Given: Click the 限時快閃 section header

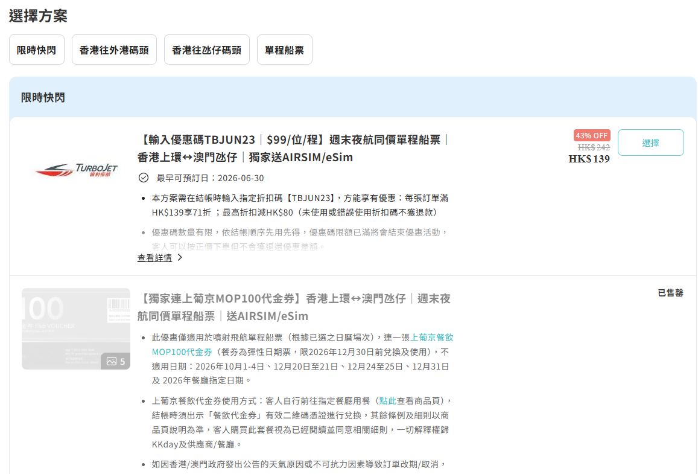Looking at the screenshot, I should click(x=43, y=98).
